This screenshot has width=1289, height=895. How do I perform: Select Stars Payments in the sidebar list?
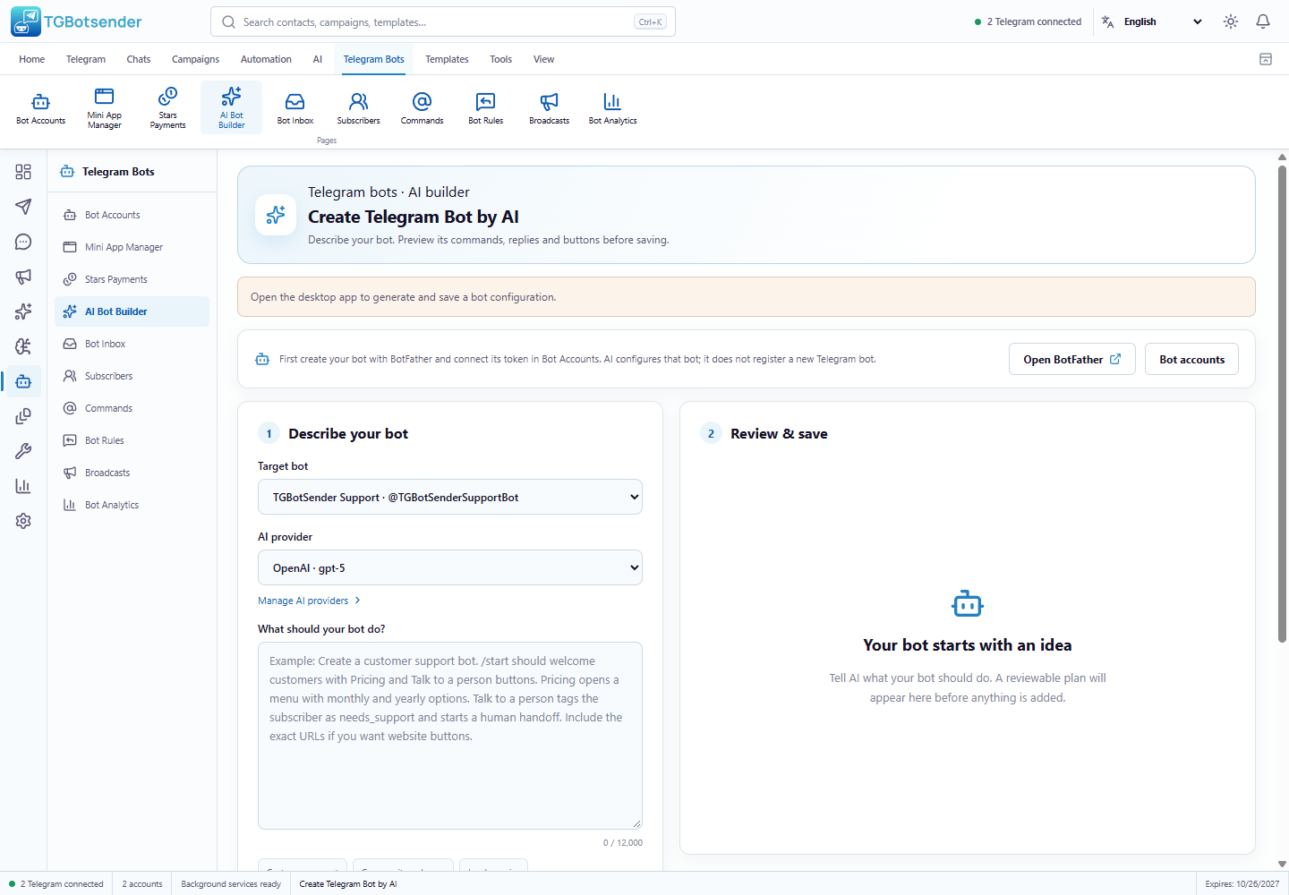[x=132, y=279]
